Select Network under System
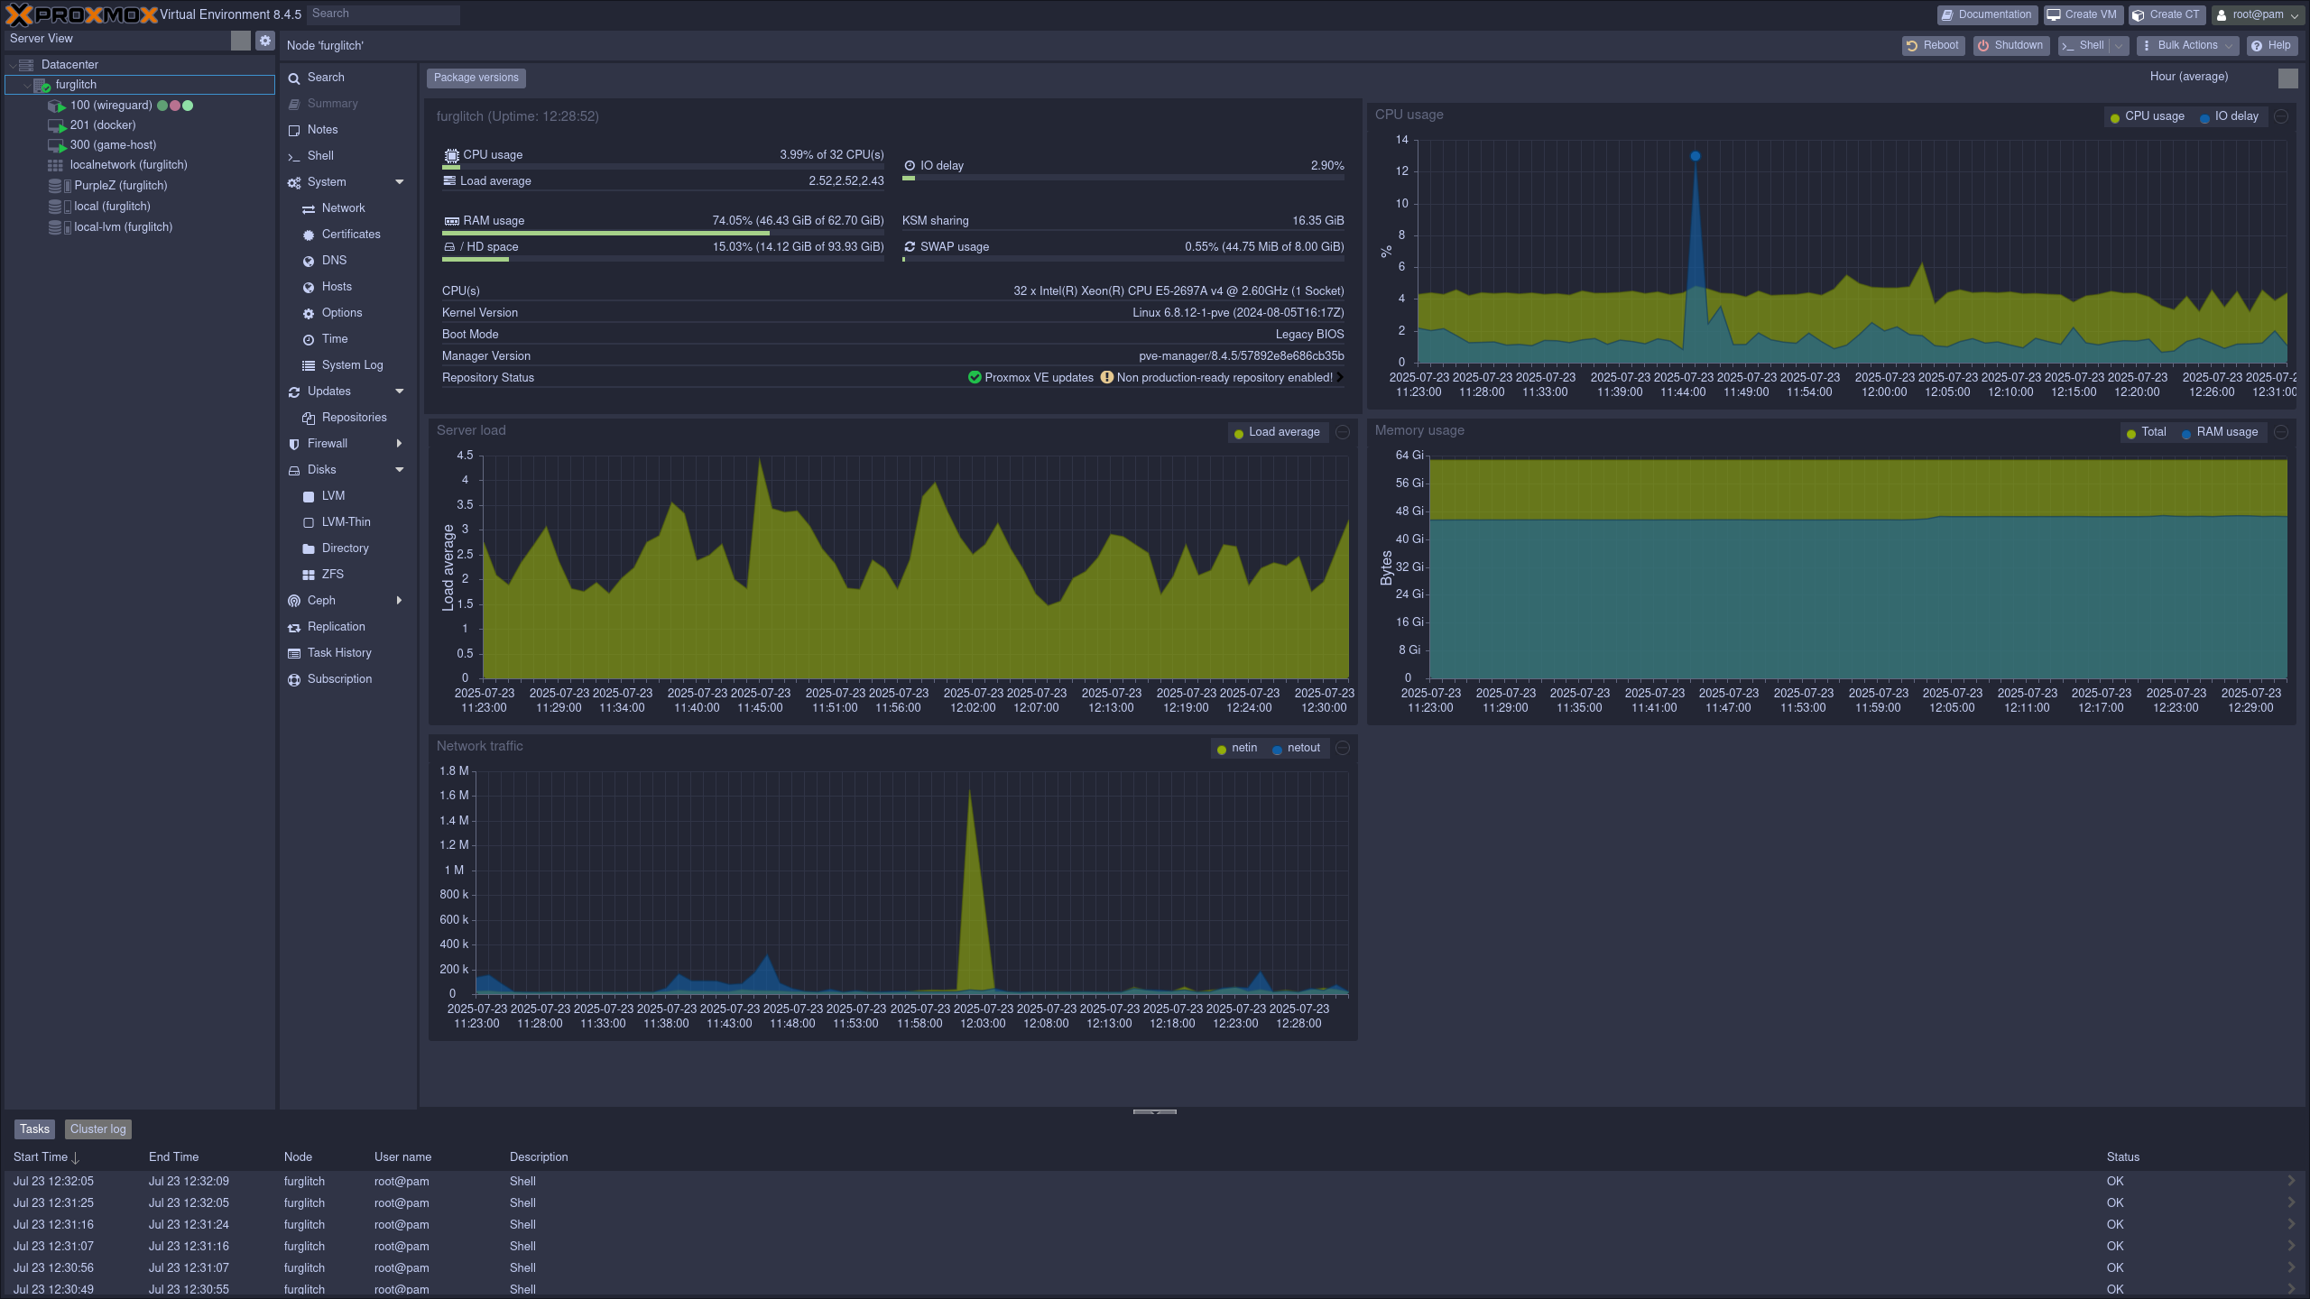 pyautogui.click(x=341, y=207)
